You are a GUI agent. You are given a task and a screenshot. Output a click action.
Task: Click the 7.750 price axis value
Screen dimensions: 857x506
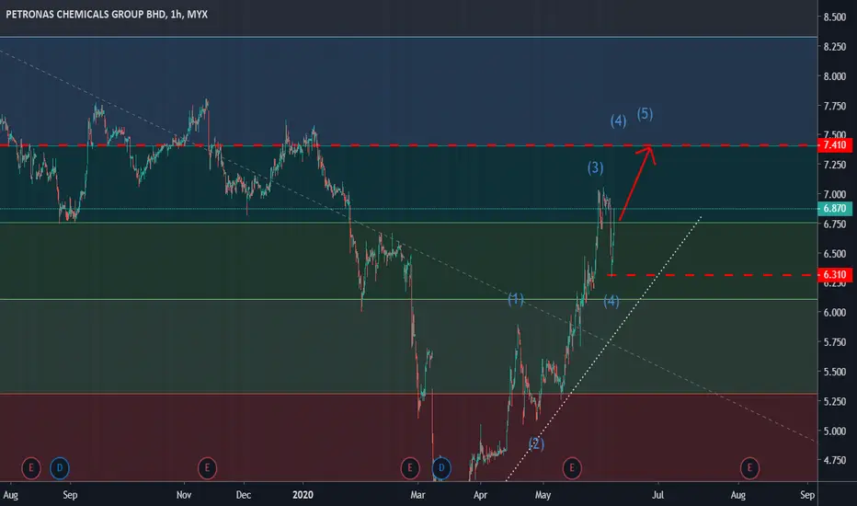(835, 106)
